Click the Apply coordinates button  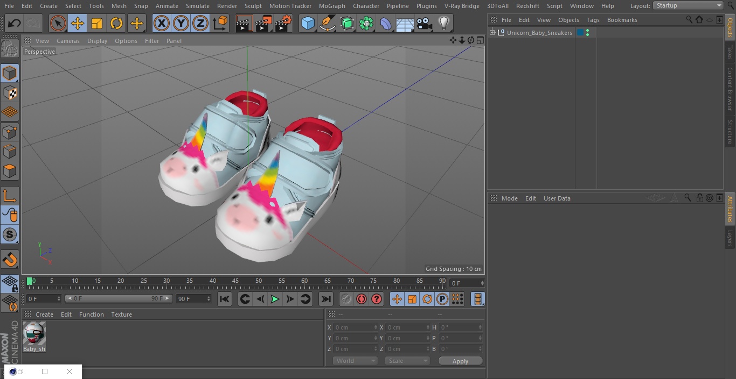[460, 361]
